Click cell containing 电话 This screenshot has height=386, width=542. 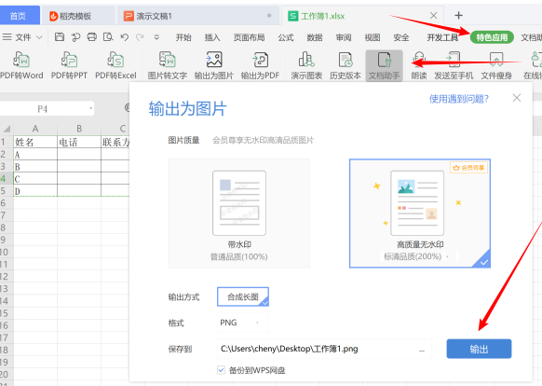click(x=79, y=142)
